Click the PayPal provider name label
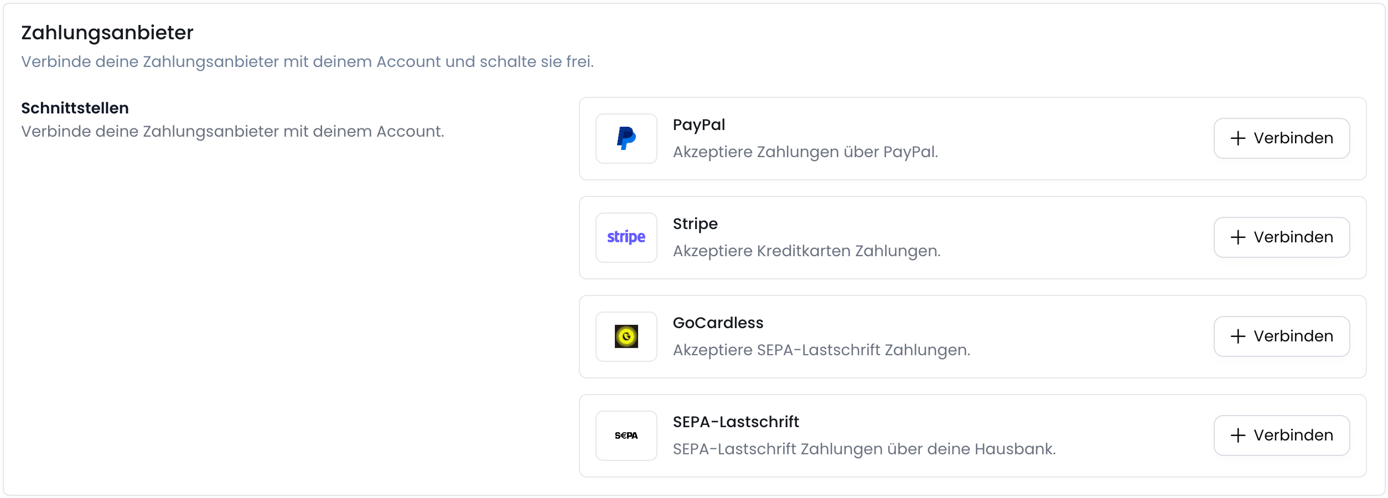 coord(699,124)
